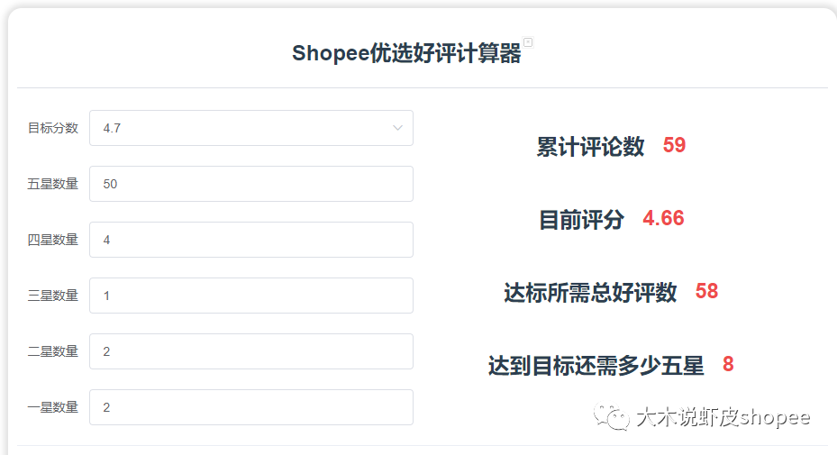
Task: Click the small icon beside the calculator title
Action: pos(528,42)
